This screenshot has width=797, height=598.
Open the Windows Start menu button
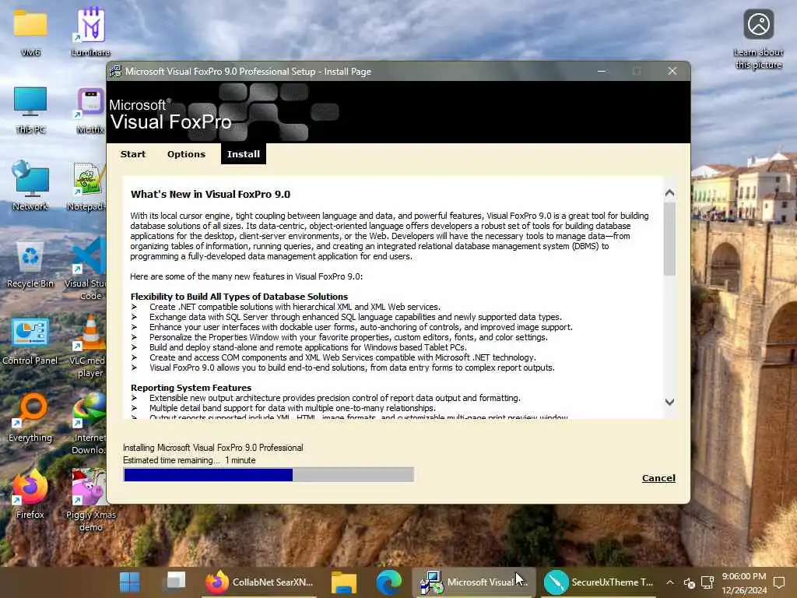pos(130,582)
